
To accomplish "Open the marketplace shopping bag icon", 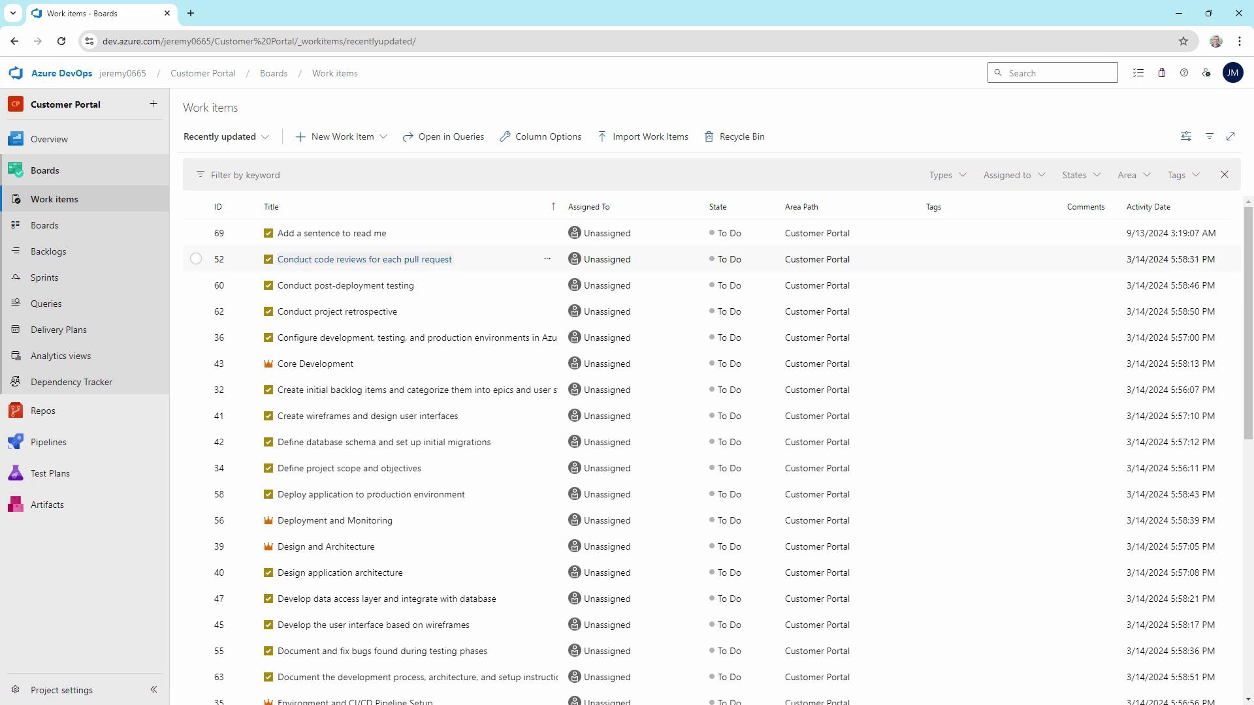I will 1162,73.
